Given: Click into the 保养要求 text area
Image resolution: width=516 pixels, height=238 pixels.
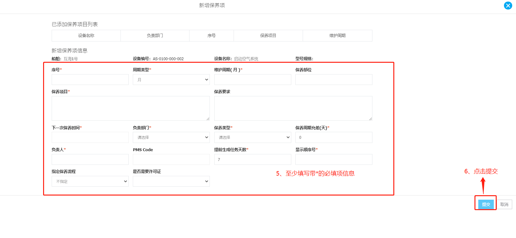Looking at the screenshot, I should (x=293, y=108).
